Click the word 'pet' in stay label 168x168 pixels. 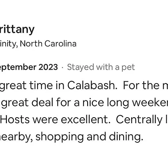(x=128, y=68)
